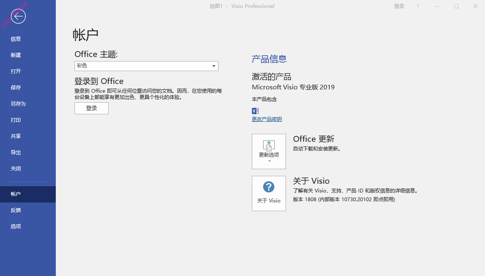Click the 登录 button under 登录到 Office
The height and width of the screenshot is (276, 485).
click(x=92, y=108)
